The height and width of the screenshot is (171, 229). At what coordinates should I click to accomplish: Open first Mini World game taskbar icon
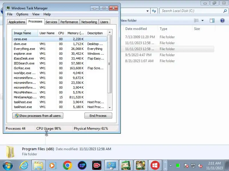(126, 165)
